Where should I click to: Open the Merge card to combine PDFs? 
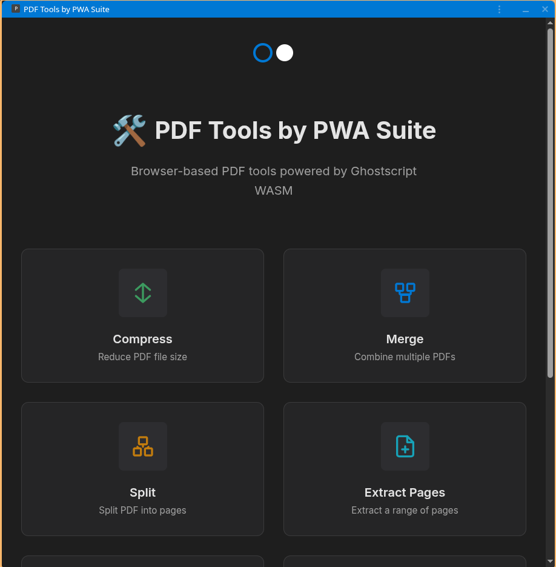pyautogui.click(x=405, y=315)
